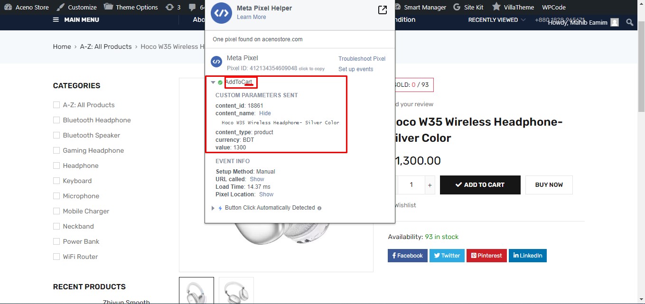Click the Troubleshoot Pixel link

click(362, 59)
